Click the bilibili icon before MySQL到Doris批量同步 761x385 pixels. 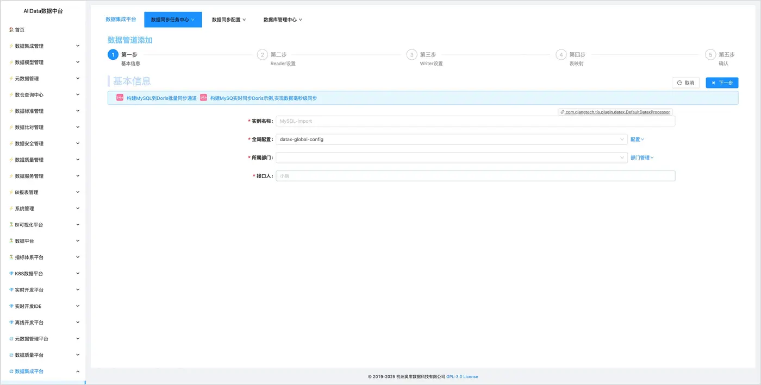pos(120,98)
